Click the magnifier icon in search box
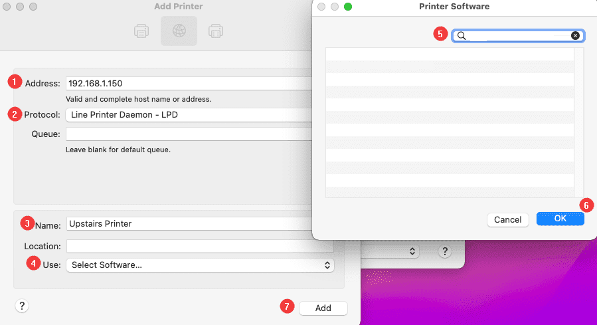 tap(462, 36)
